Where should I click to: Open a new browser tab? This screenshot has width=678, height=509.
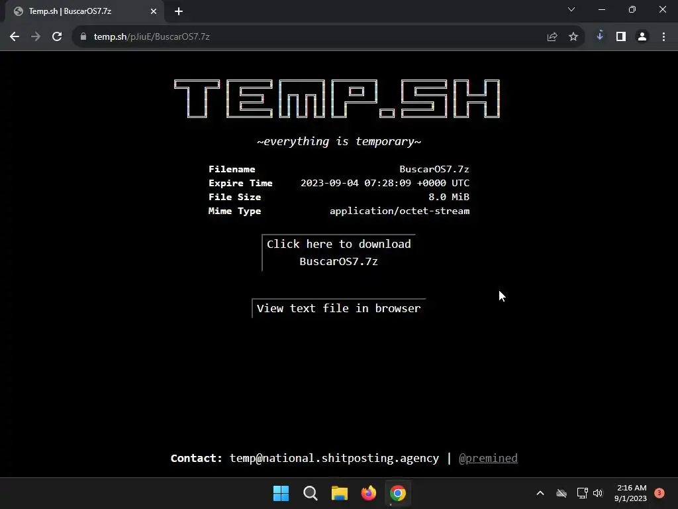179,11
